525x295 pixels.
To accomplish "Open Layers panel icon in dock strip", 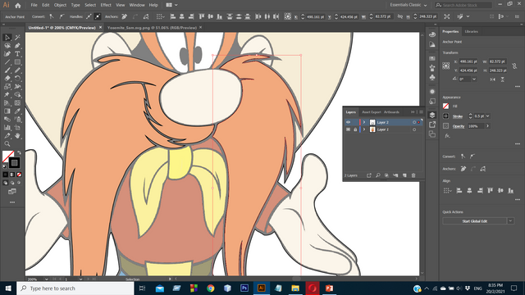I will [432, 115].
